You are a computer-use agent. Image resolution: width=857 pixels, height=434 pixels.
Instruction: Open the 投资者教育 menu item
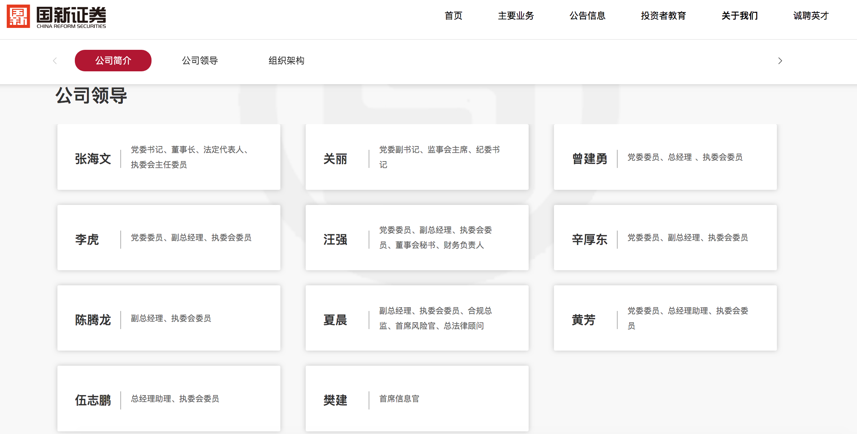point(663,16)
